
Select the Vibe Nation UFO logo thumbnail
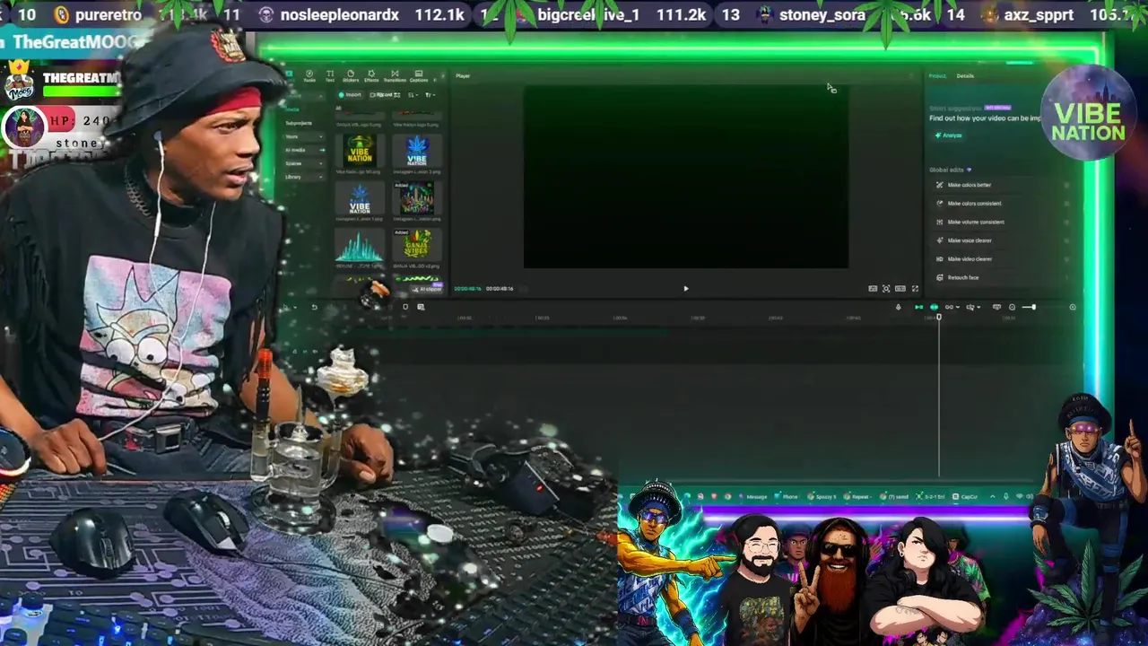coord(360,151)
